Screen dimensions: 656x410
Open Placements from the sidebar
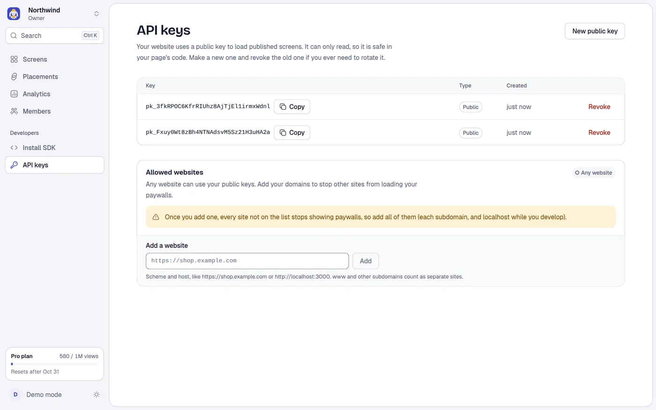[x=54, y=77]
